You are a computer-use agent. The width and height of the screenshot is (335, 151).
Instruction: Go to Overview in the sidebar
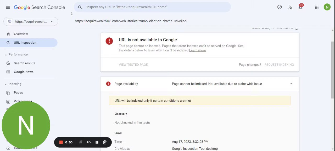click(21, 34)
